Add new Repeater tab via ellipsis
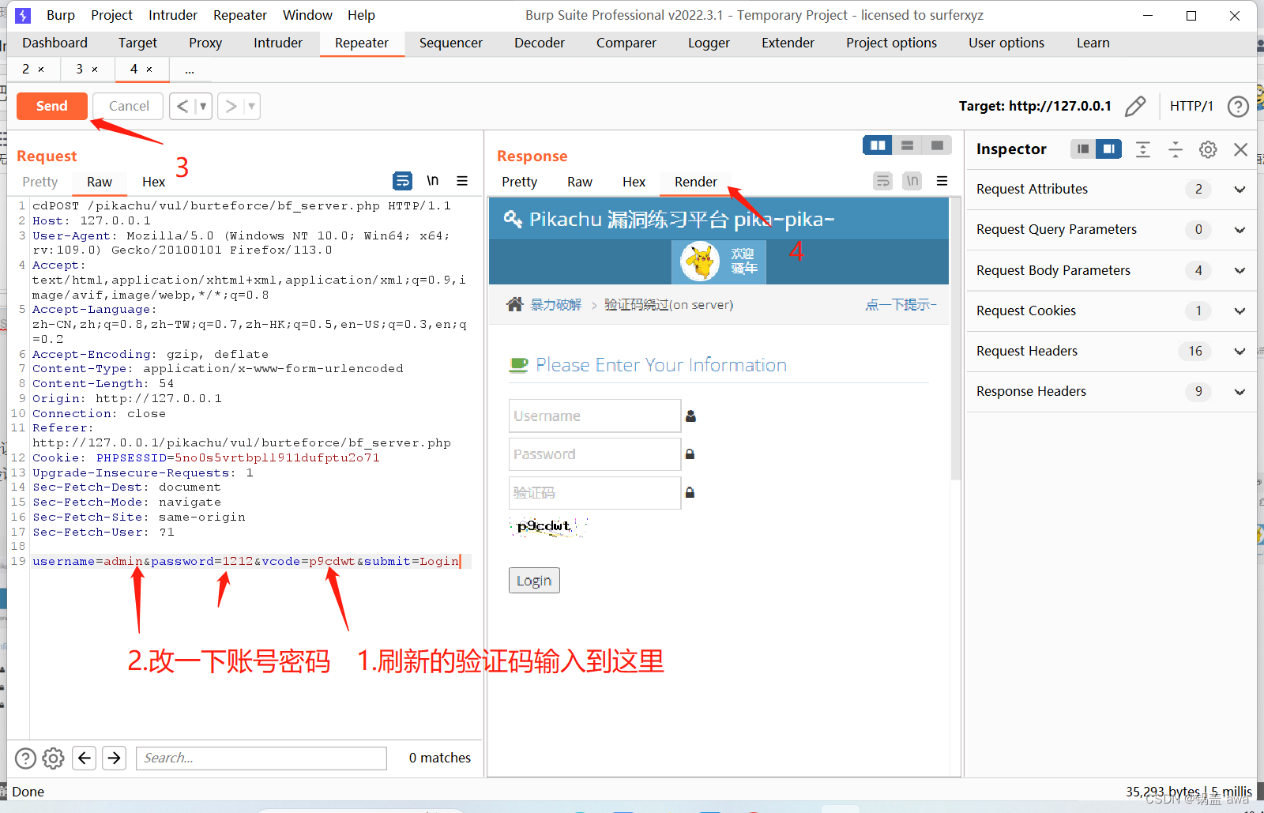 click(190, 70)
